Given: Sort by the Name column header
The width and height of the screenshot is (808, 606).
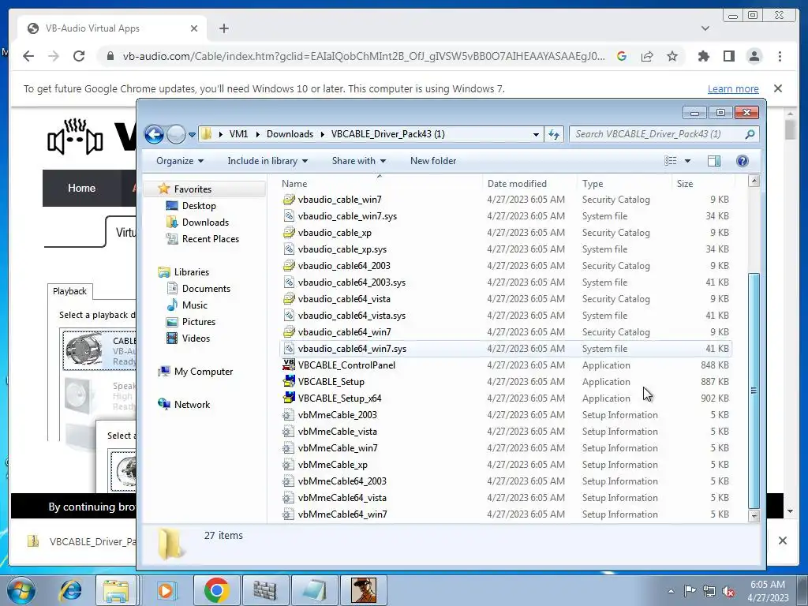Looking at the screenshot, I should pyautogui.click(x=380, y=183).
